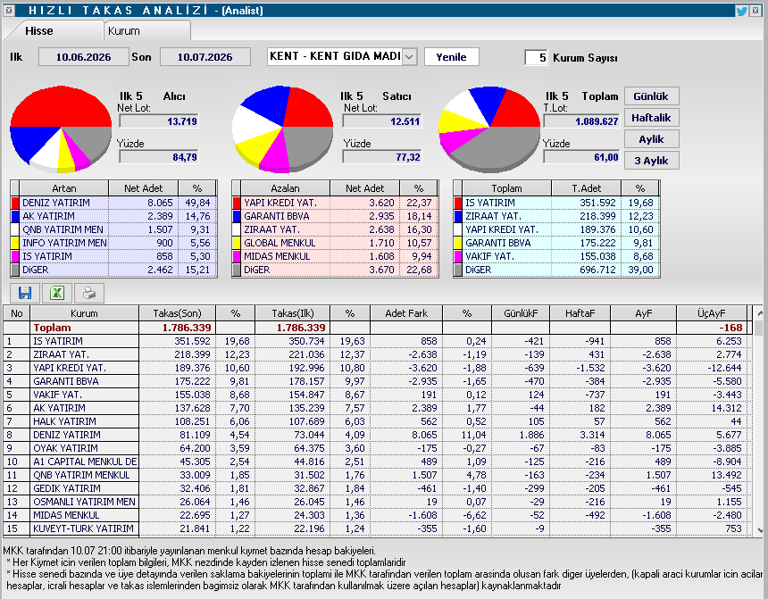Screen dimensions: 768x599
Task: Print the takas analysis report
Action: click(89, 293)
